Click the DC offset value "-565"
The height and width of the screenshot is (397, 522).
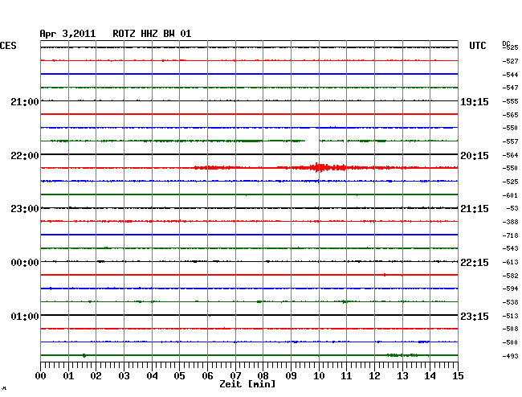click(x=510, y=115)
